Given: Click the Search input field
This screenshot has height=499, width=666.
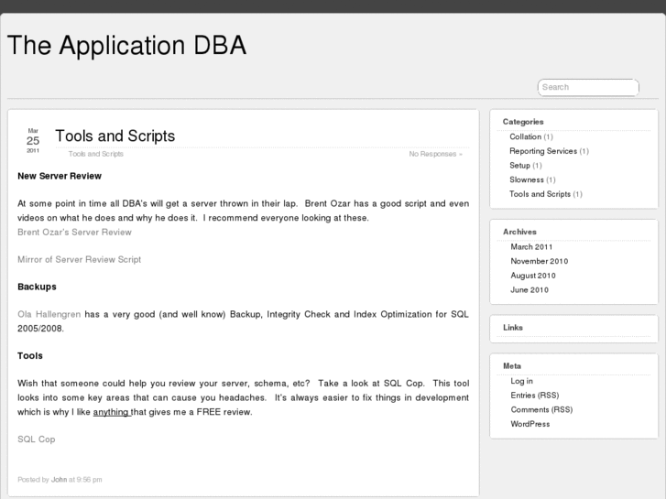Looking at the screenshot, I should [587, 87].
